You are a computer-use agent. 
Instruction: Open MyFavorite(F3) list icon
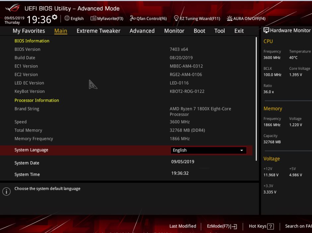click(93, 18)
